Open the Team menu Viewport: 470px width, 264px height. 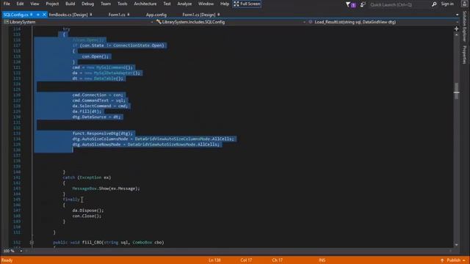pyautogui.click(x=106, y=4)
